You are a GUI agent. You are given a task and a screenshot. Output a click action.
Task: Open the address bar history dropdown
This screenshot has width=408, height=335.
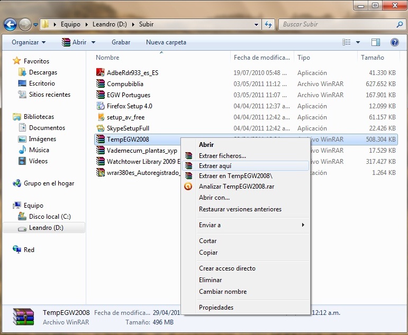point(256,25)
